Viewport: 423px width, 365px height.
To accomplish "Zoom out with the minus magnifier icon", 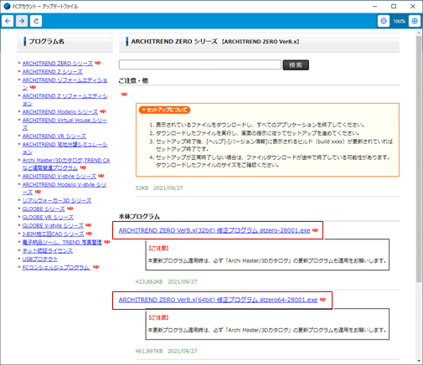I will 384,21.
